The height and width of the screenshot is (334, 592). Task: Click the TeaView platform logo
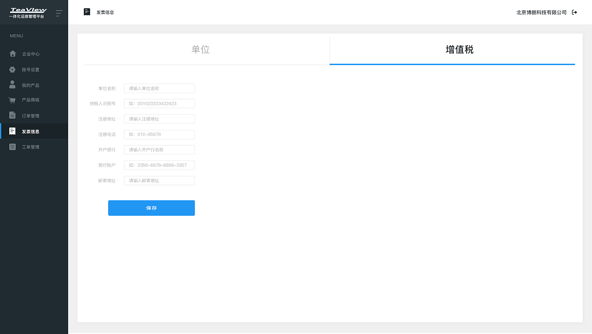(29, 9)
